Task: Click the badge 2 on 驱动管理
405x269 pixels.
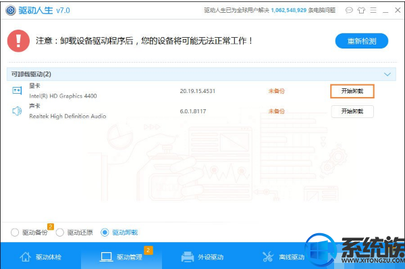Action: click(148, 250)
